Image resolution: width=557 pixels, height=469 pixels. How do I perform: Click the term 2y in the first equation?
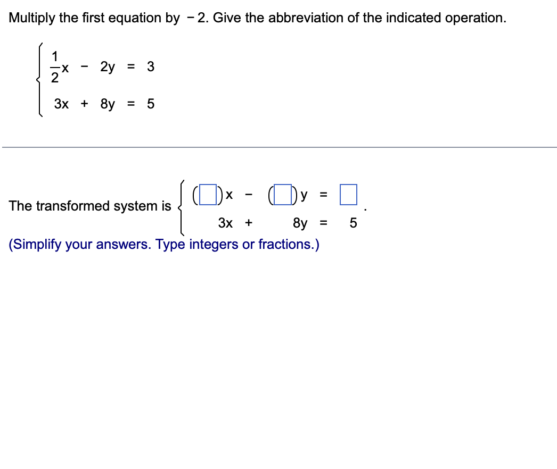(x=106, y=66)
